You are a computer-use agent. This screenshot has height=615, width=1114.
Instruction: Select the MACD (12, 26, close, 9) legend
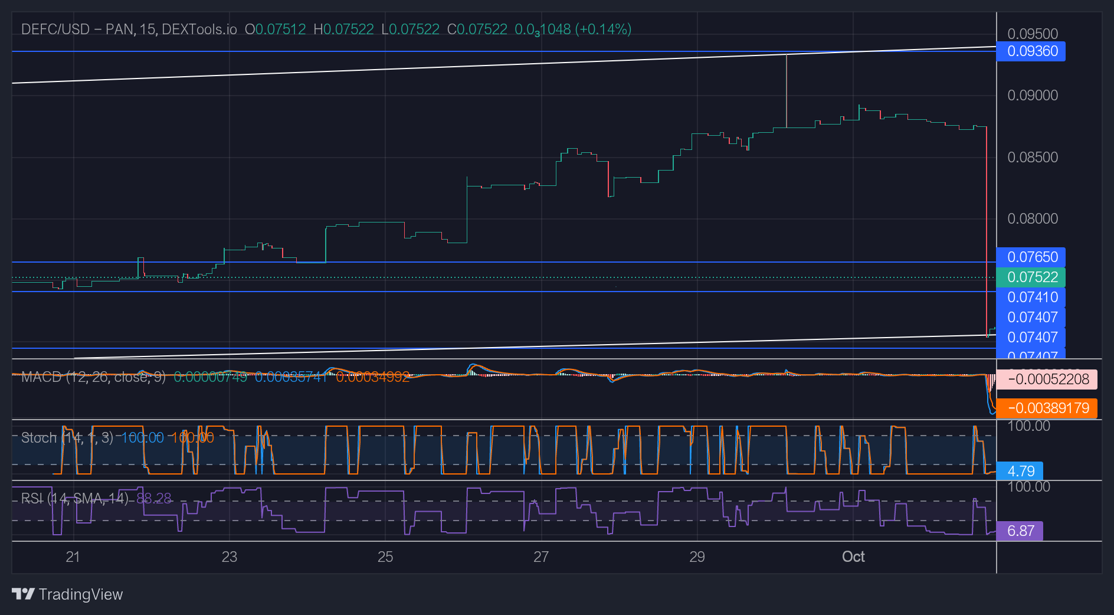pyautogui.click(x=93, y=377)
